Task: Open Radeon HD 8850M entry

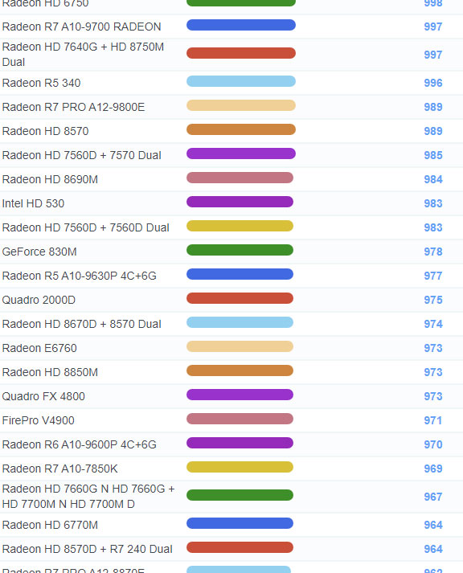Action: coord(50,372)
